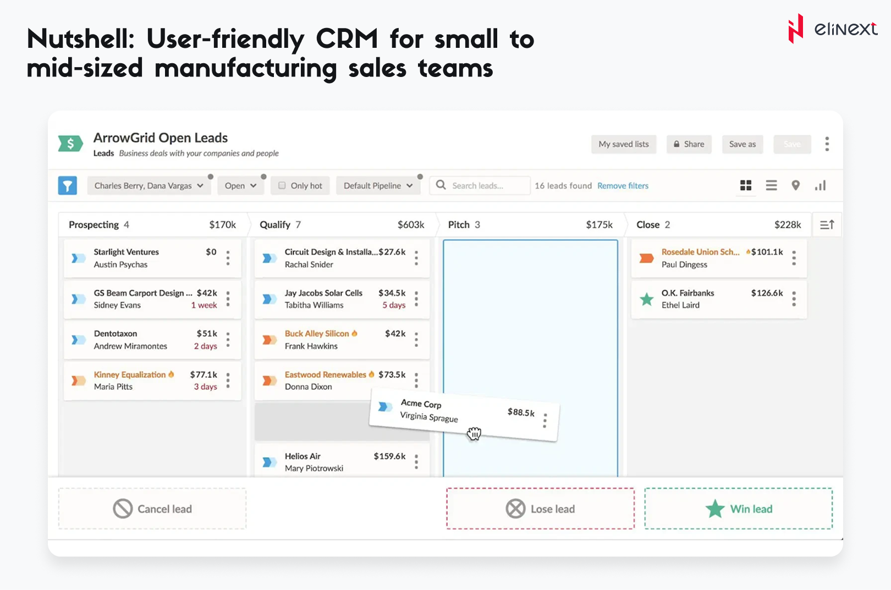891x590 pixels.
Task: Select the Close stage column header
Action: pos(648,225)
